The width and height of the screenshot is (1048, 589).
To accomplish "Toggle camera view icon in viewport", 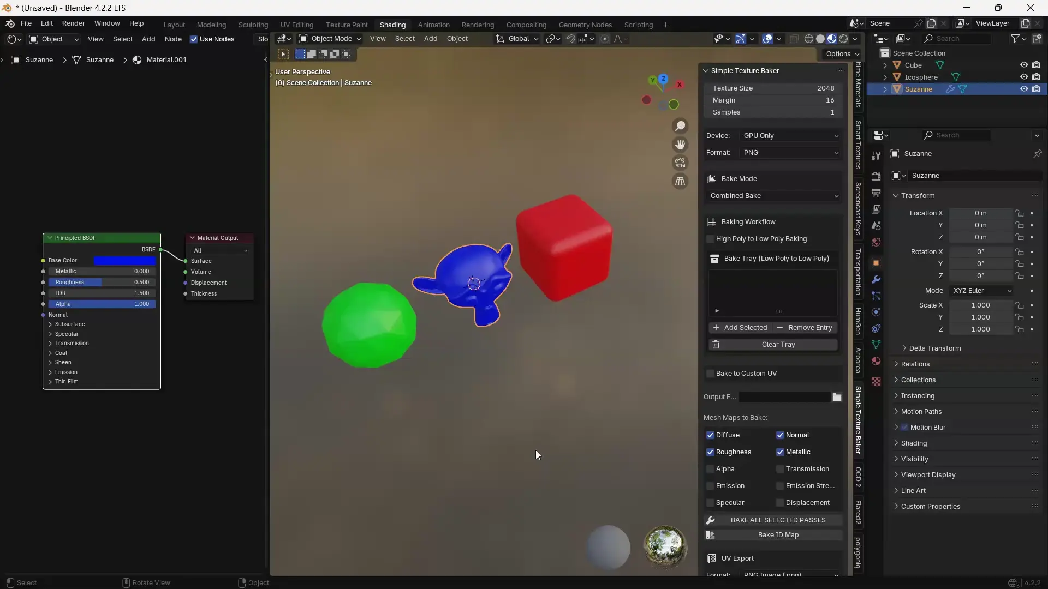I will [680, 163].
